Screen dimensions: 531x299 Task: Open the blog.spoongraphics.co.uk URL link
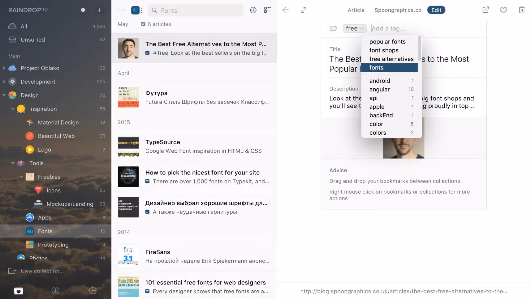tap(404, 291)
